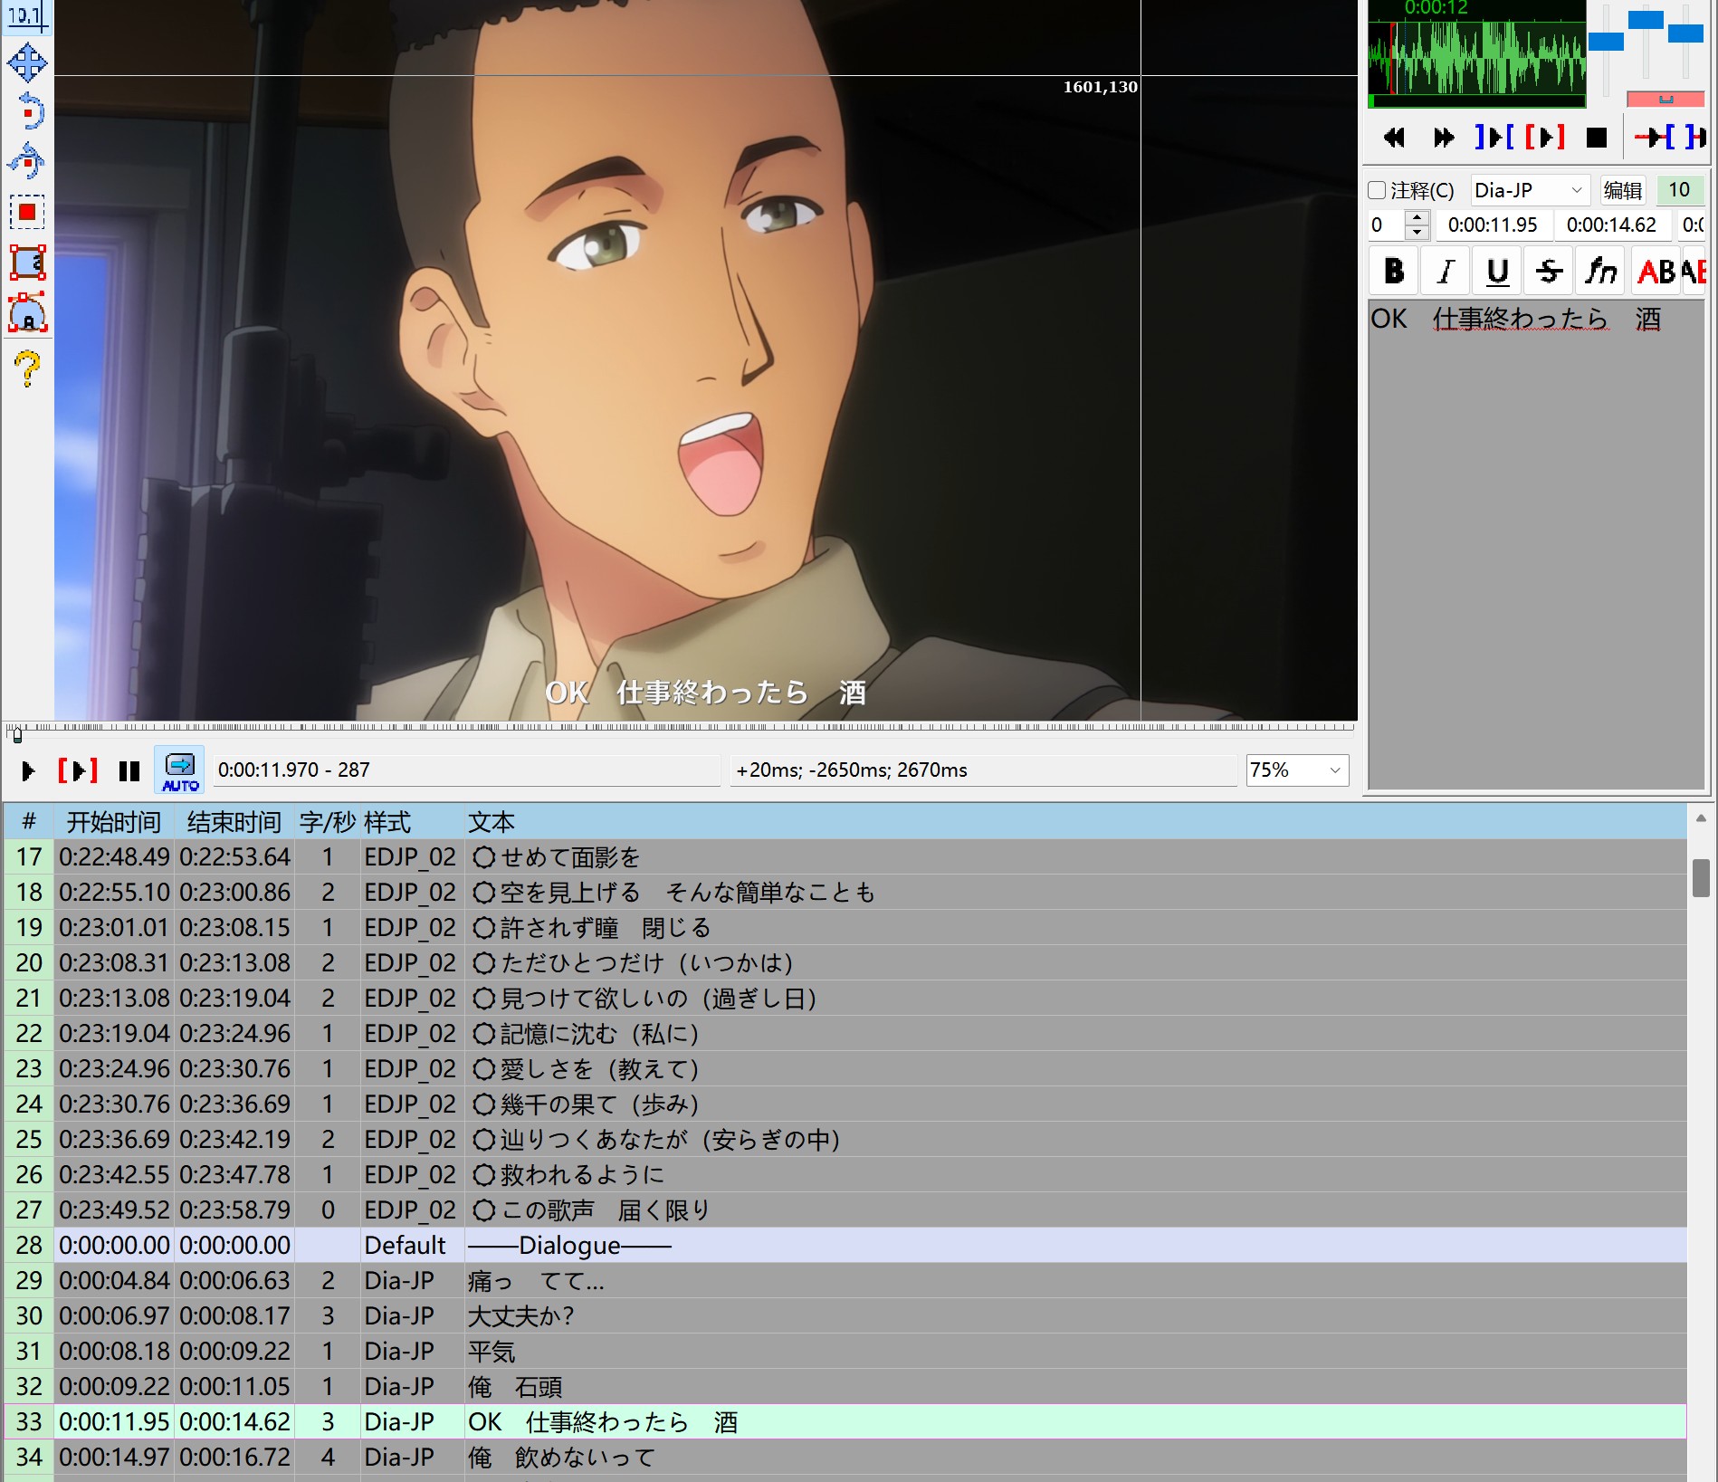This screenshot has height=1482, width=1718.
Task: Focus the end time field 0:00:14.62
Action: pos(1613,225)
